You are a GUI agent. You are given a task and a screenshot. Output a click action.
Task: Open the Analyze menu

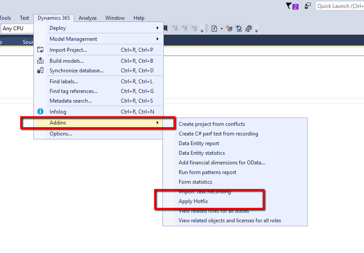pyautogui.click(x=88, y=18)
